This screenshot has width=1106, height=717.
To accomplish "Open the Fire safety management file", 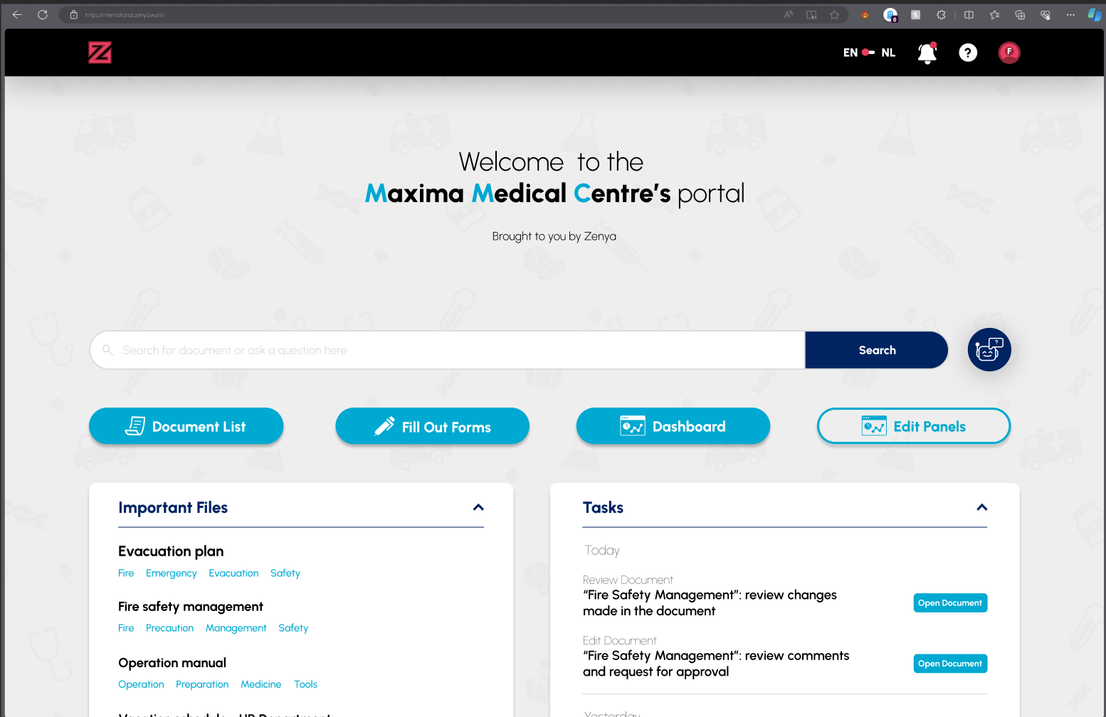I will click(191, 606).
